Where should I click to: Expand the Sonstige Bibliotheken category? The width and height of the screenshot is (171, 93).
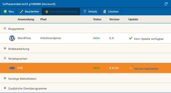(5, 78)
